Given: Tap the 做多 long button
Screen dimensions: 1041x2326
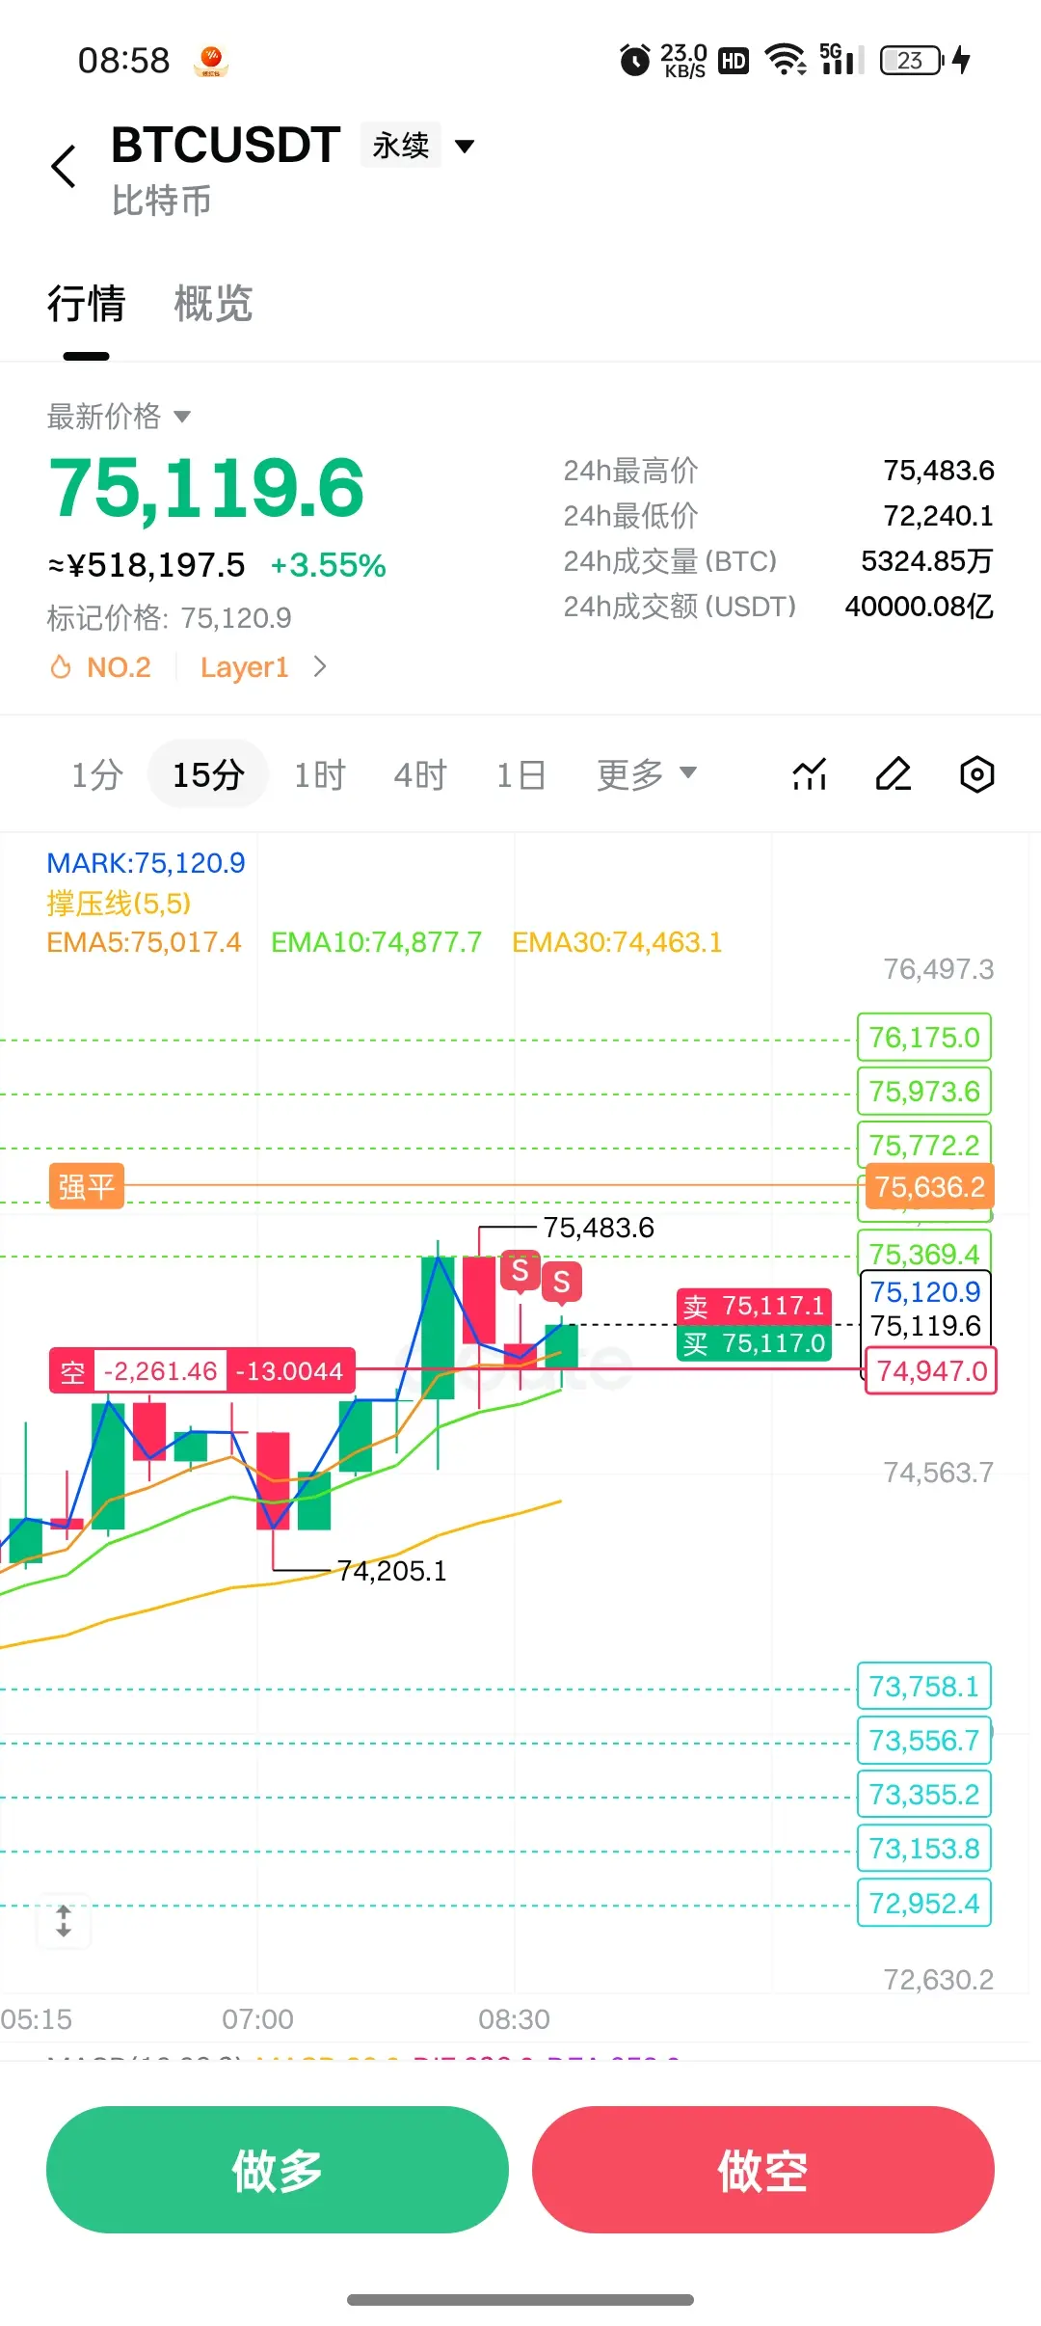Looking at the screenshot, I should point(278,2170).
